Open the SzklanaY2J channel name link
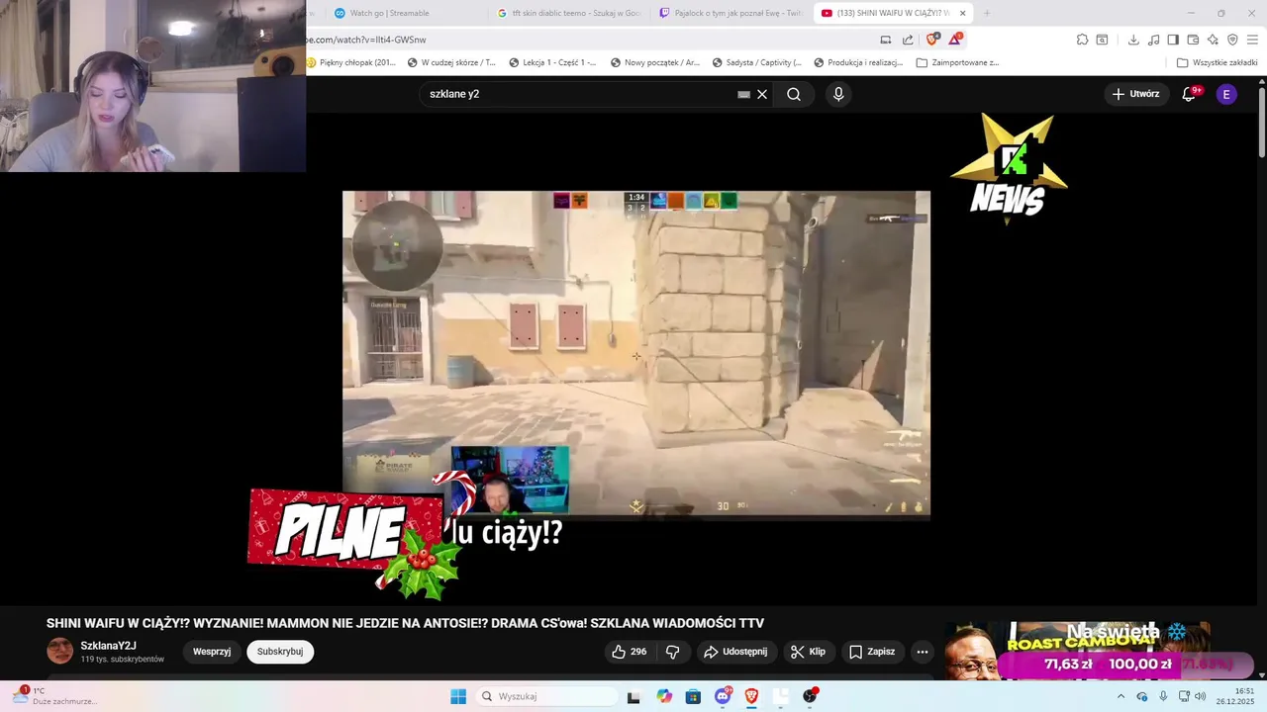Viewport: 1267px width, 712px height. coord(109,646)
